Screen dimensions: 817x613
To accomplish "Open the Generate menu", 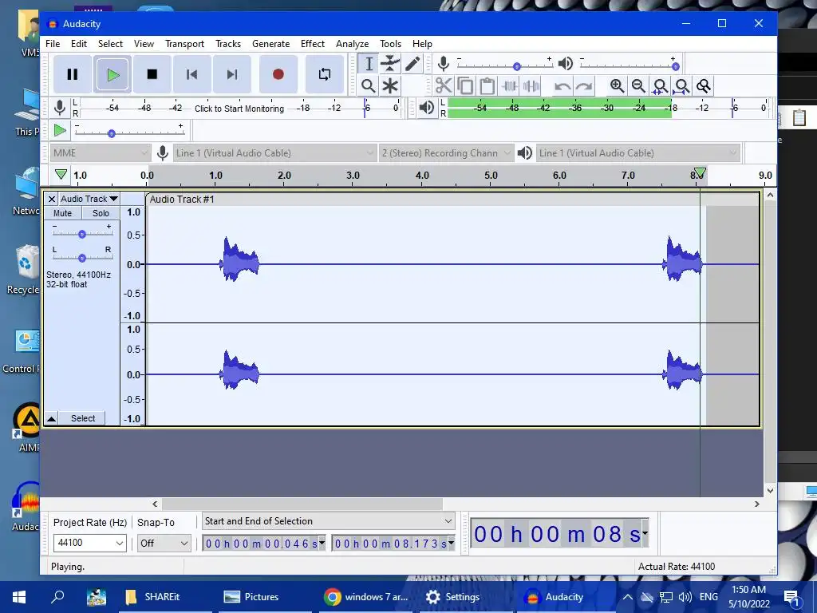I will pos(271,44).
